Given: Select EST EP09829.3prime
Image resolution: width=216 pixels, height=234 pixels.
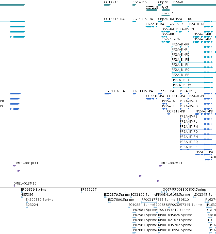Looking at the screenshot, I should [34, 190].
